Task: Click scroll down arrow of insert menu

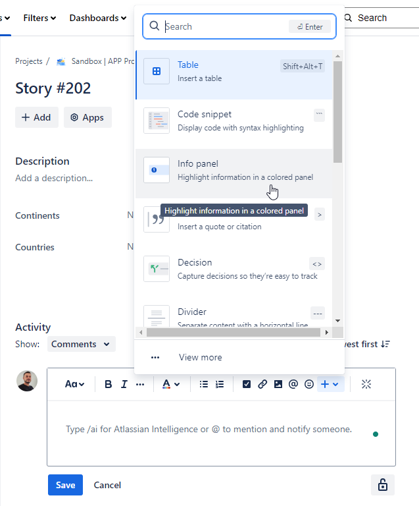Action: point(337,321)
